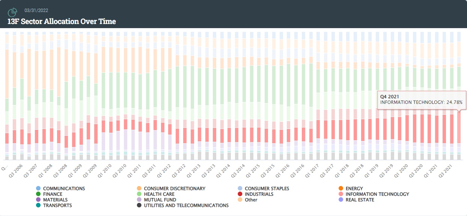The width and height of the screenshot is (467, 216).
Task: Click the CONSUMER DISCRETIONARY legend swatch
Action: pos(139,188)
